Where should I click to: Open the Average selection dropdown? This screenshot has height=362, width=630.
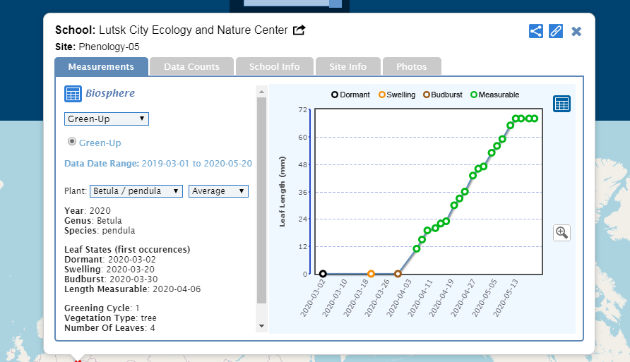218,191
